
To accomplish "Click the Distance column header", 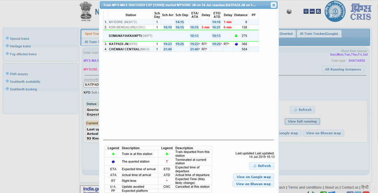I will pos(241,15).
